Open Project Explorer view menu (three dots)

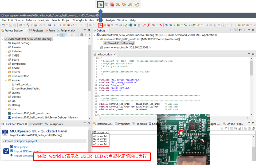click(89, 35)
